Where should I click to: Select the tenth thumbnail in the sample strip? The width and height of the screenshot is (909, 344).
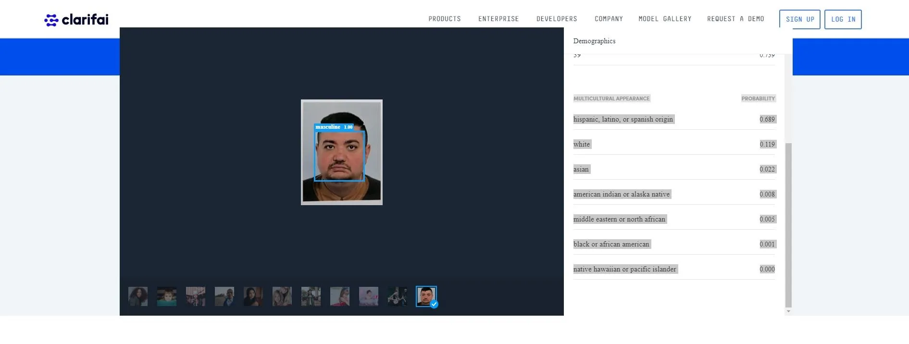tap(398, 296)
